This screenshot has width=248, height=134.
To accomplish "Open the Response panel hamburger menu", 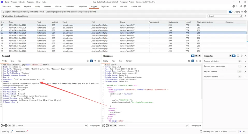I will pos(200,61).
